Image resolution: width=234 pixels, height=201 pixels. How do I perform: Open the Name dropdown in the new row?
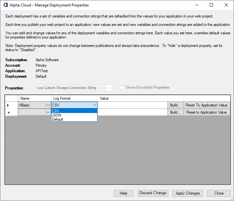coord(48,112)
